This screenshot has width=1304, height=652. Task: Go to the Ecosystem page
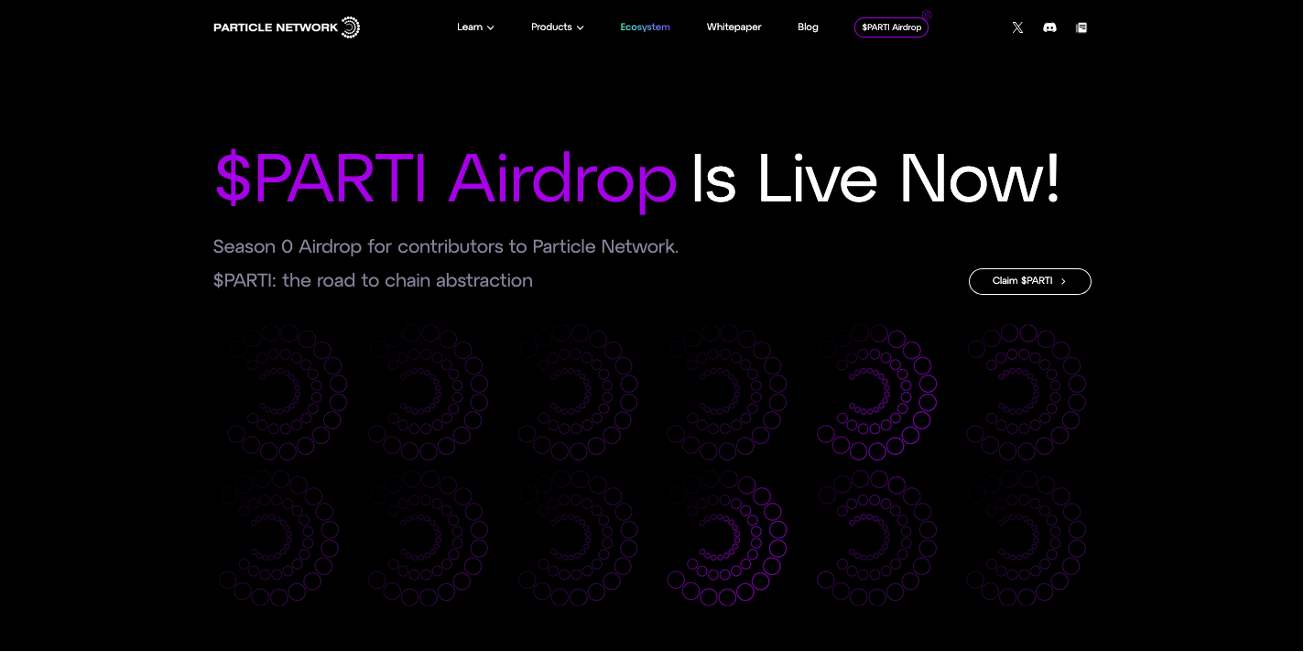(645, 27)
